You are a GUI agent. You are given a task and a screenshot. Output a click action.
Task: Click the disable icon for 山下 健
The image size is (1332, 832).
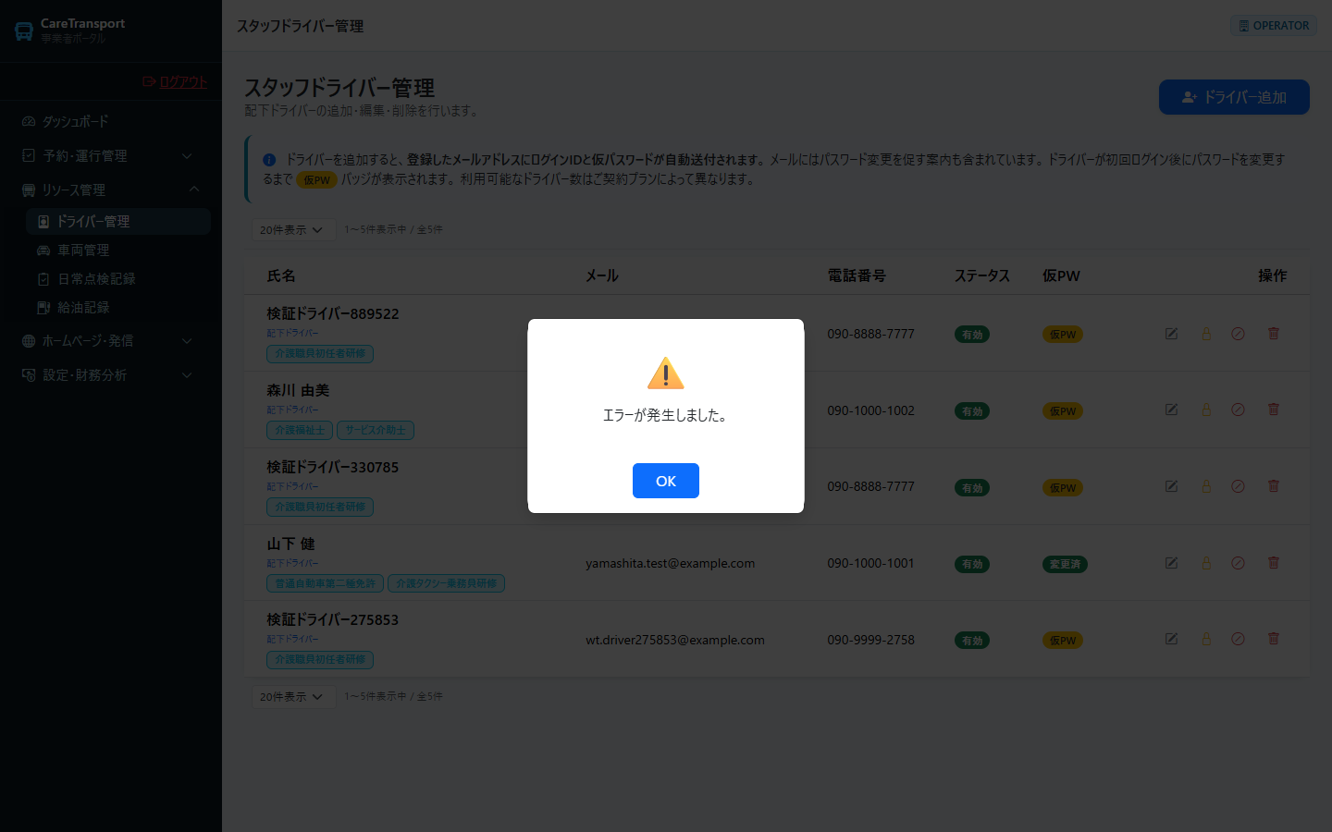pos(1238,563)
